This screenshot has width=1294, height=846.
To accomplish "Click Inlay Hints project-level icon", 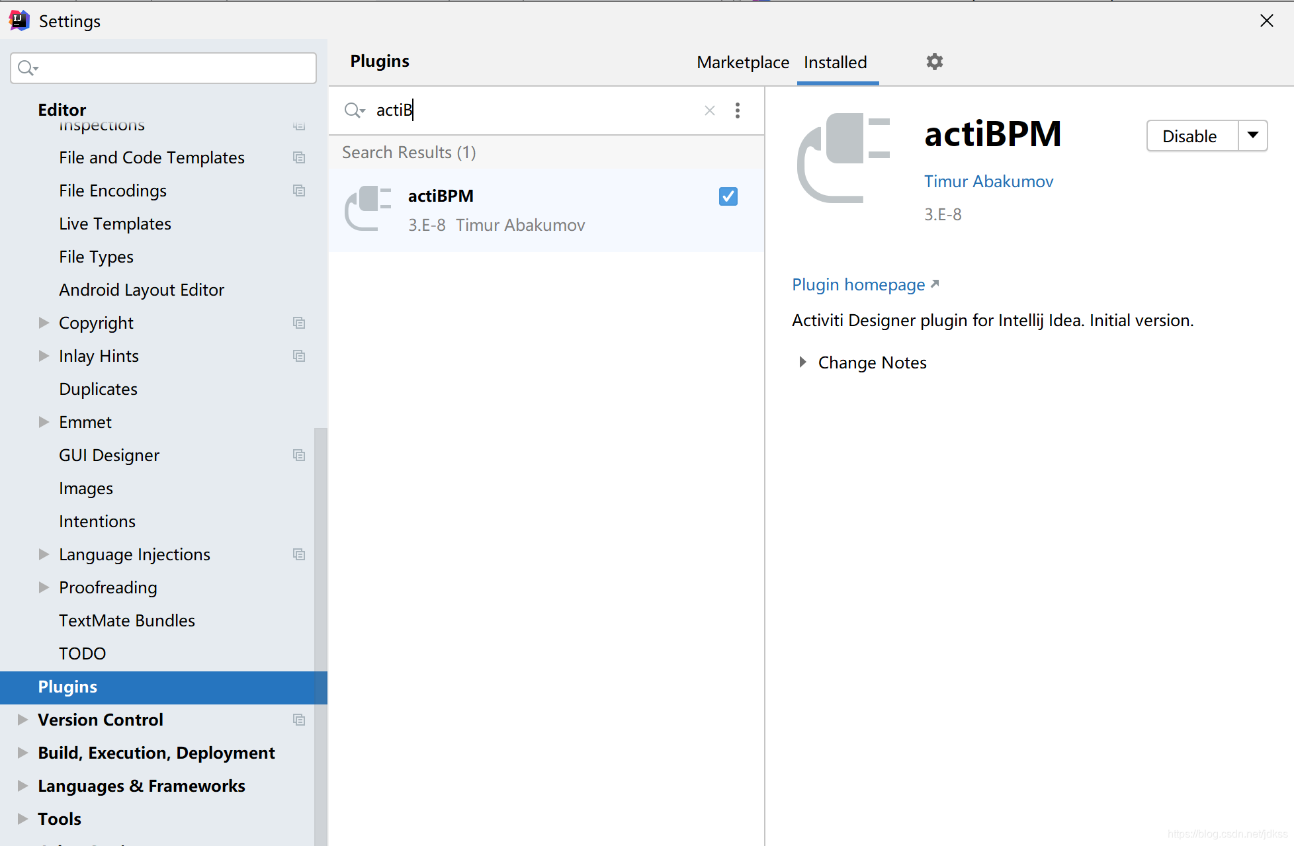I will [x=299, y=356].
